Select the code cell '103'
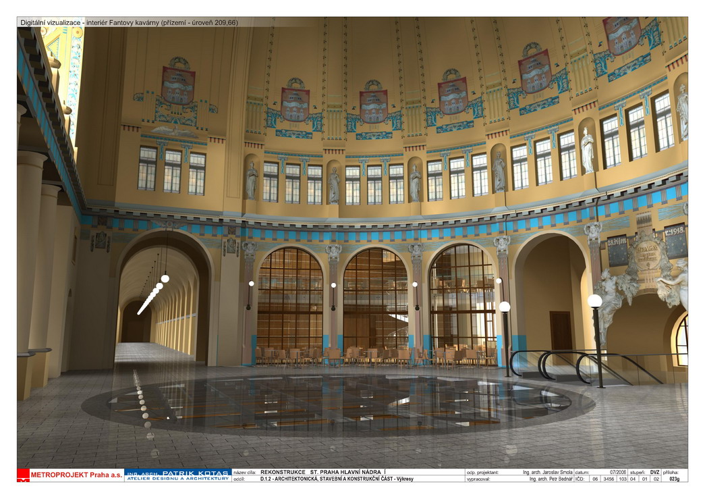The image size is (705, 499). pyautogui.click(x=623, y=479)
